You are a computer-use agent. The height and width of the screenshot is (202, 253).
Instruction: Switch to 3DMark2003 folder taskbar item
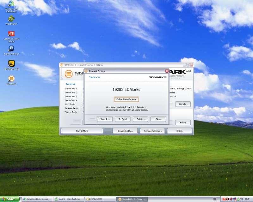[x=101, y=199]
